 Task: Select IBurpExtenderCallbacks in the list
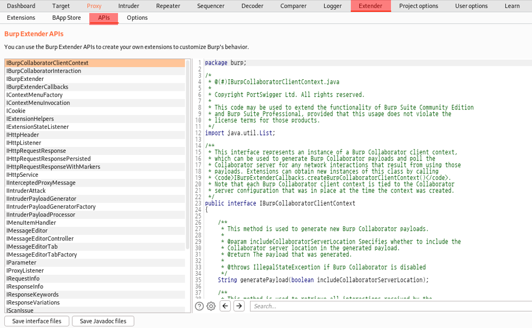pyautogui.click(x=94, y=87)
